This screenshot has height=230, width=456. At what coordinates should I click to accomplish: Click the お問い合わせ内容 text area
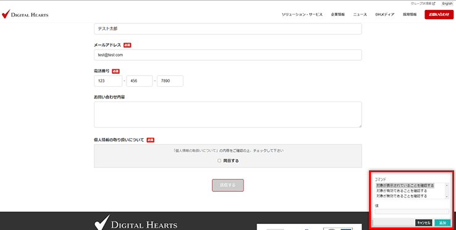click(228, 114)
